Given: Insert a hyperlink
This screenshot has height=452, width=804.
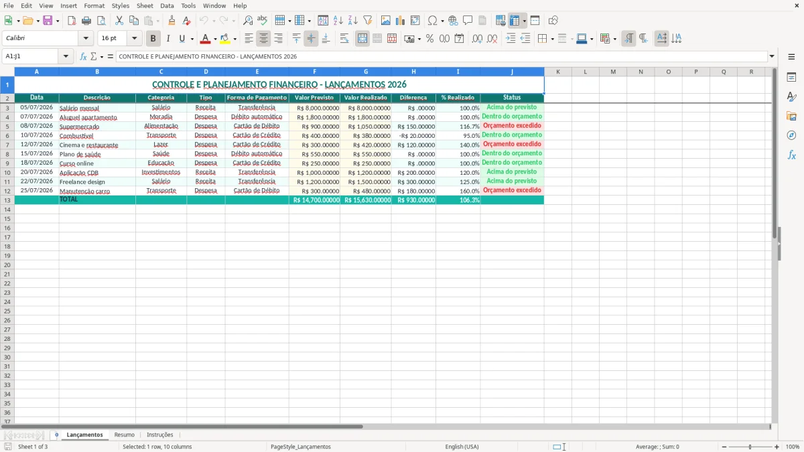Looking at the screenshot, I should point(453,21).
